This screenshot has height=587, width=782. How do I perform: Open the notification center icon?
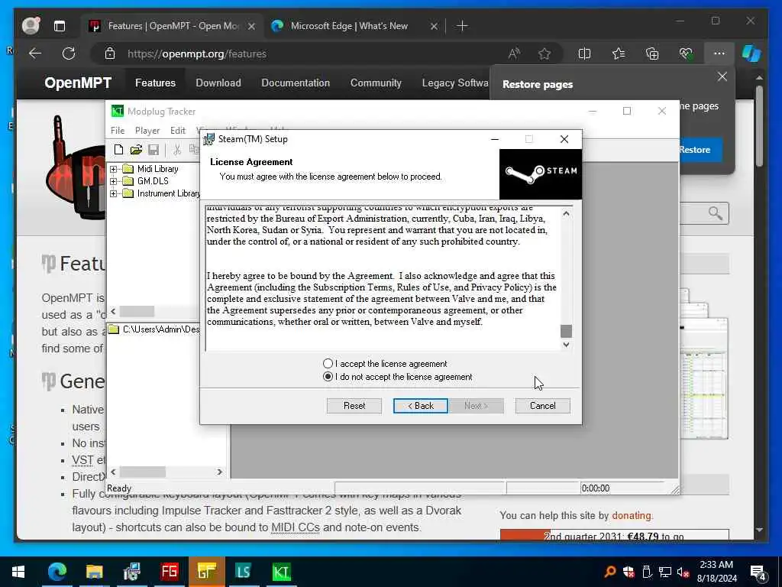(758, 572)
